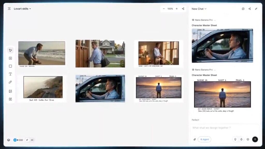Image resolution: width=265 pixels, height=149 pixels.
Task: Pick the pencil drawing tool
Action: [x=10, y=82]
